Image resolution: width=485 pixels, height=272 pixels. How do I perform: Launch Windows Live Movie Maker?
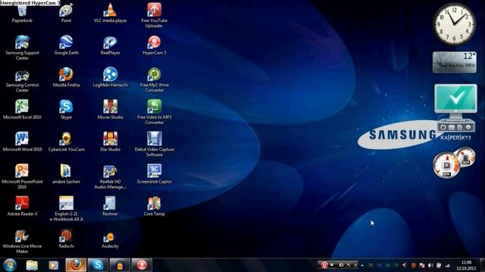tap(22, 241)
